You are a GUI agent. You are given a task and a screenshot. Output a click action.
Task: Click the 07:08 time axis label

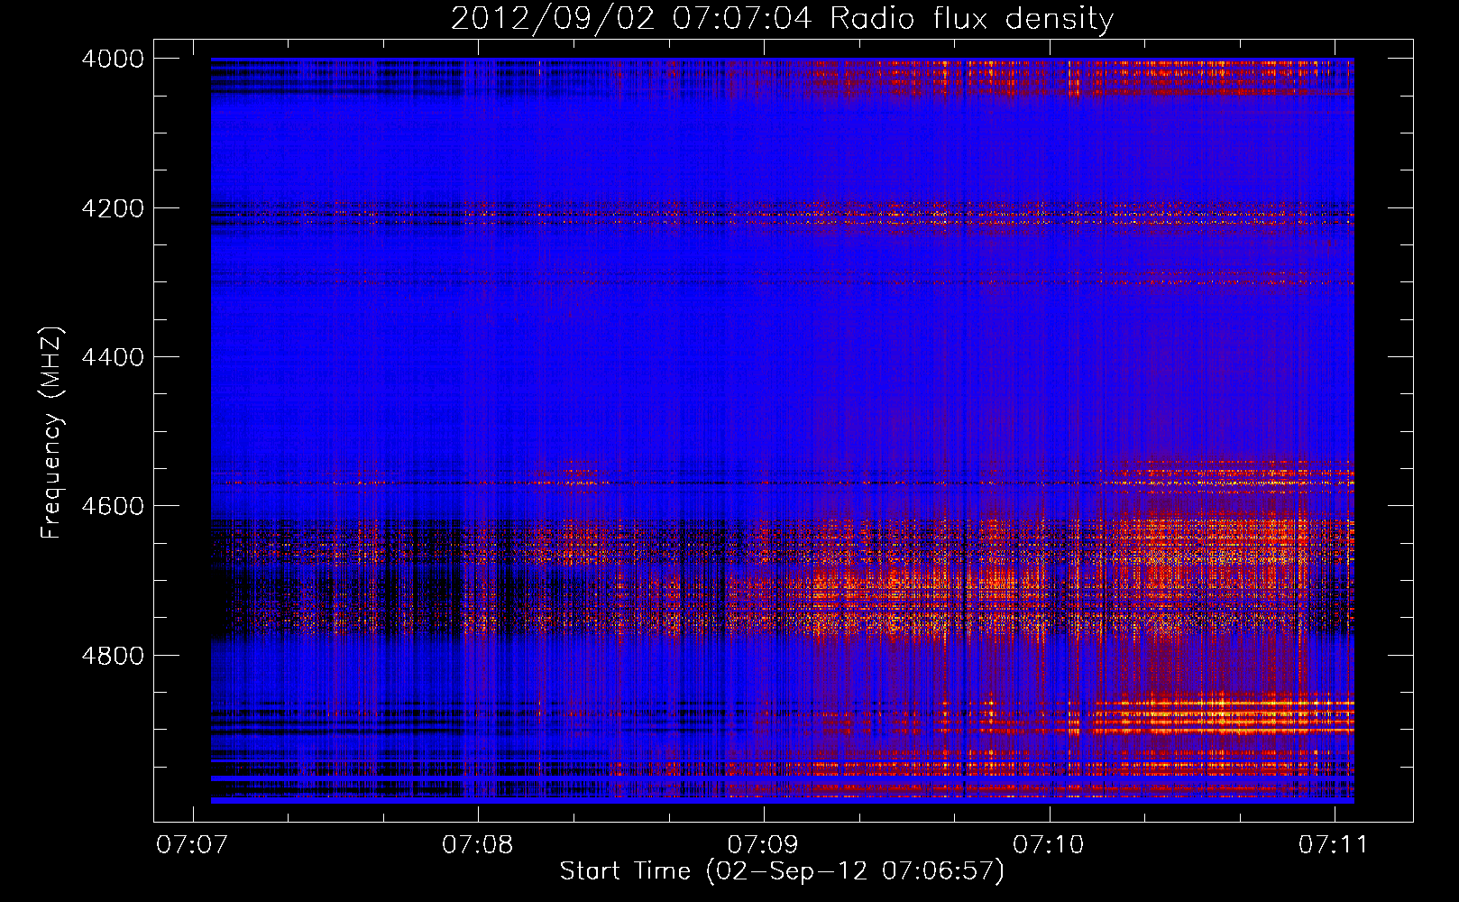(478, 844)
